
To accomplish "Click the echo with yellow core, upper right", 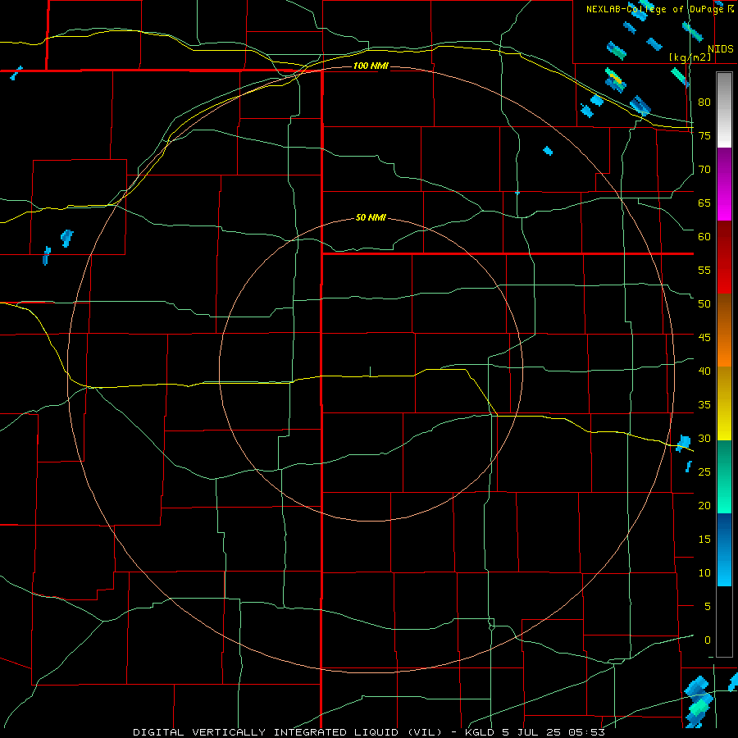I will pos(615,80).
